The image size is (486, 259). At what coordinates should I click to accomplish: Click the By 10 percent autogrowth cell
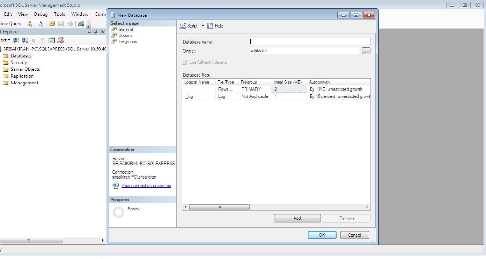point(339,96)
